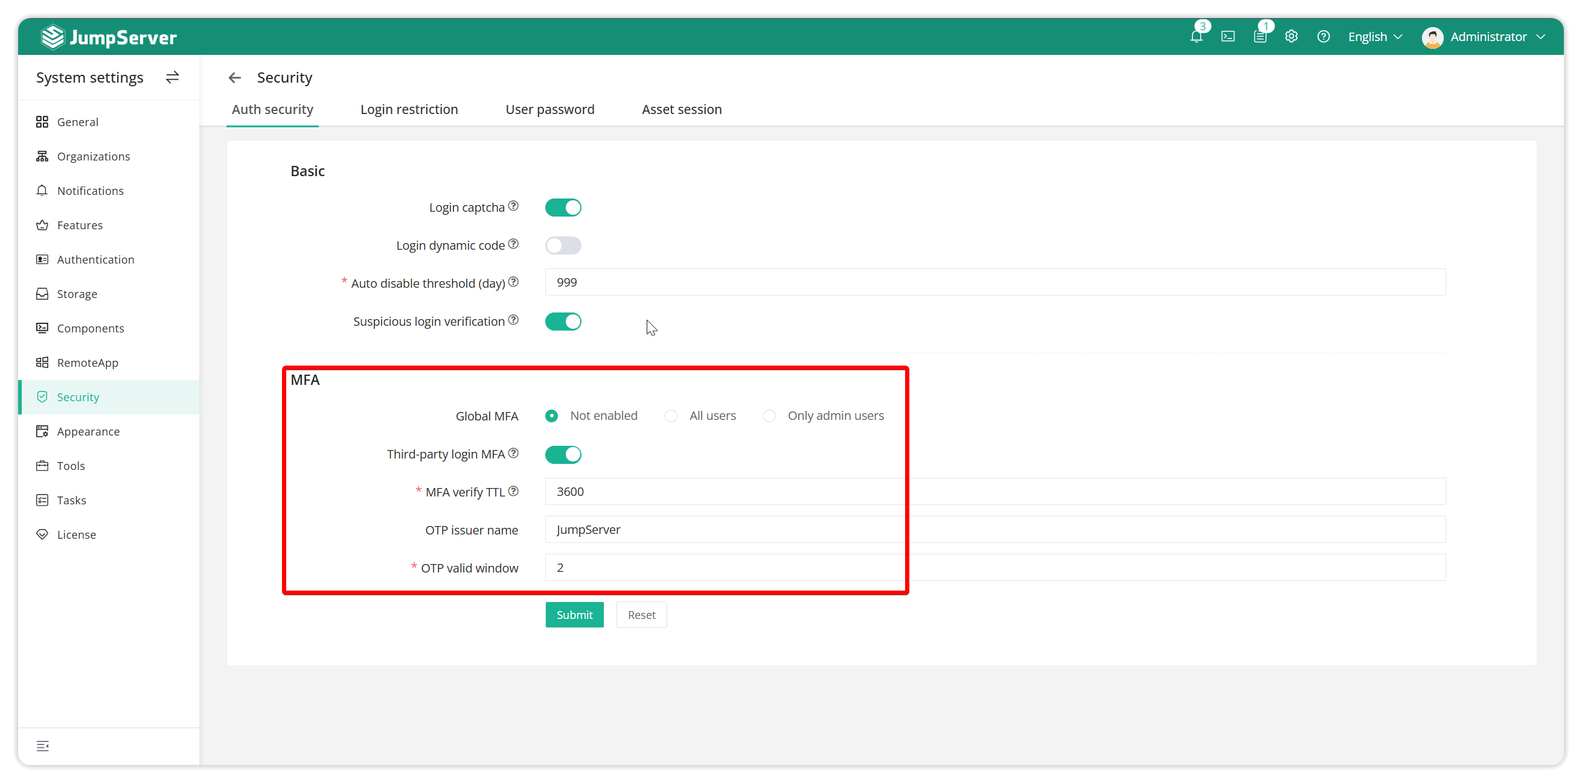Click the Submit button
Image resolution: width=1582 pixels, height=777 pixels.
574,614
